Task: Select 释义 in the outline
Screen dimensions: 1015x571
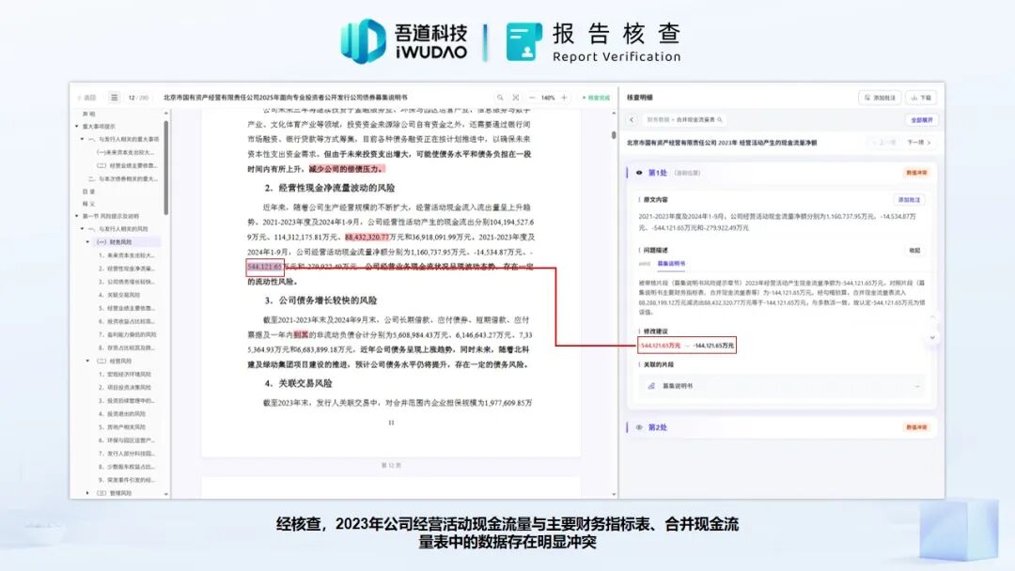Action: pos(88,204)
